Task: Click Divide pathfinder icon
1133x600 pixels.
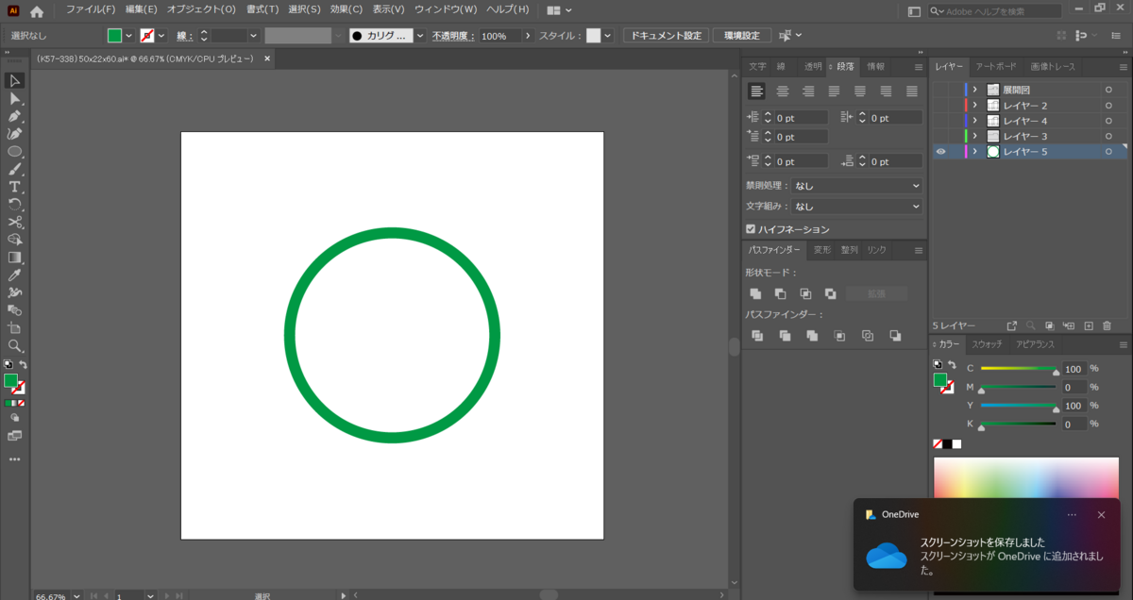Action: pos(757,336)
